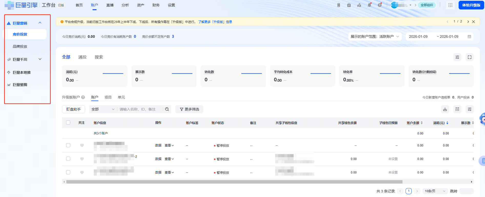Open the notification bell
Screen dimensions: 485x197
click(x=369, y=5)
